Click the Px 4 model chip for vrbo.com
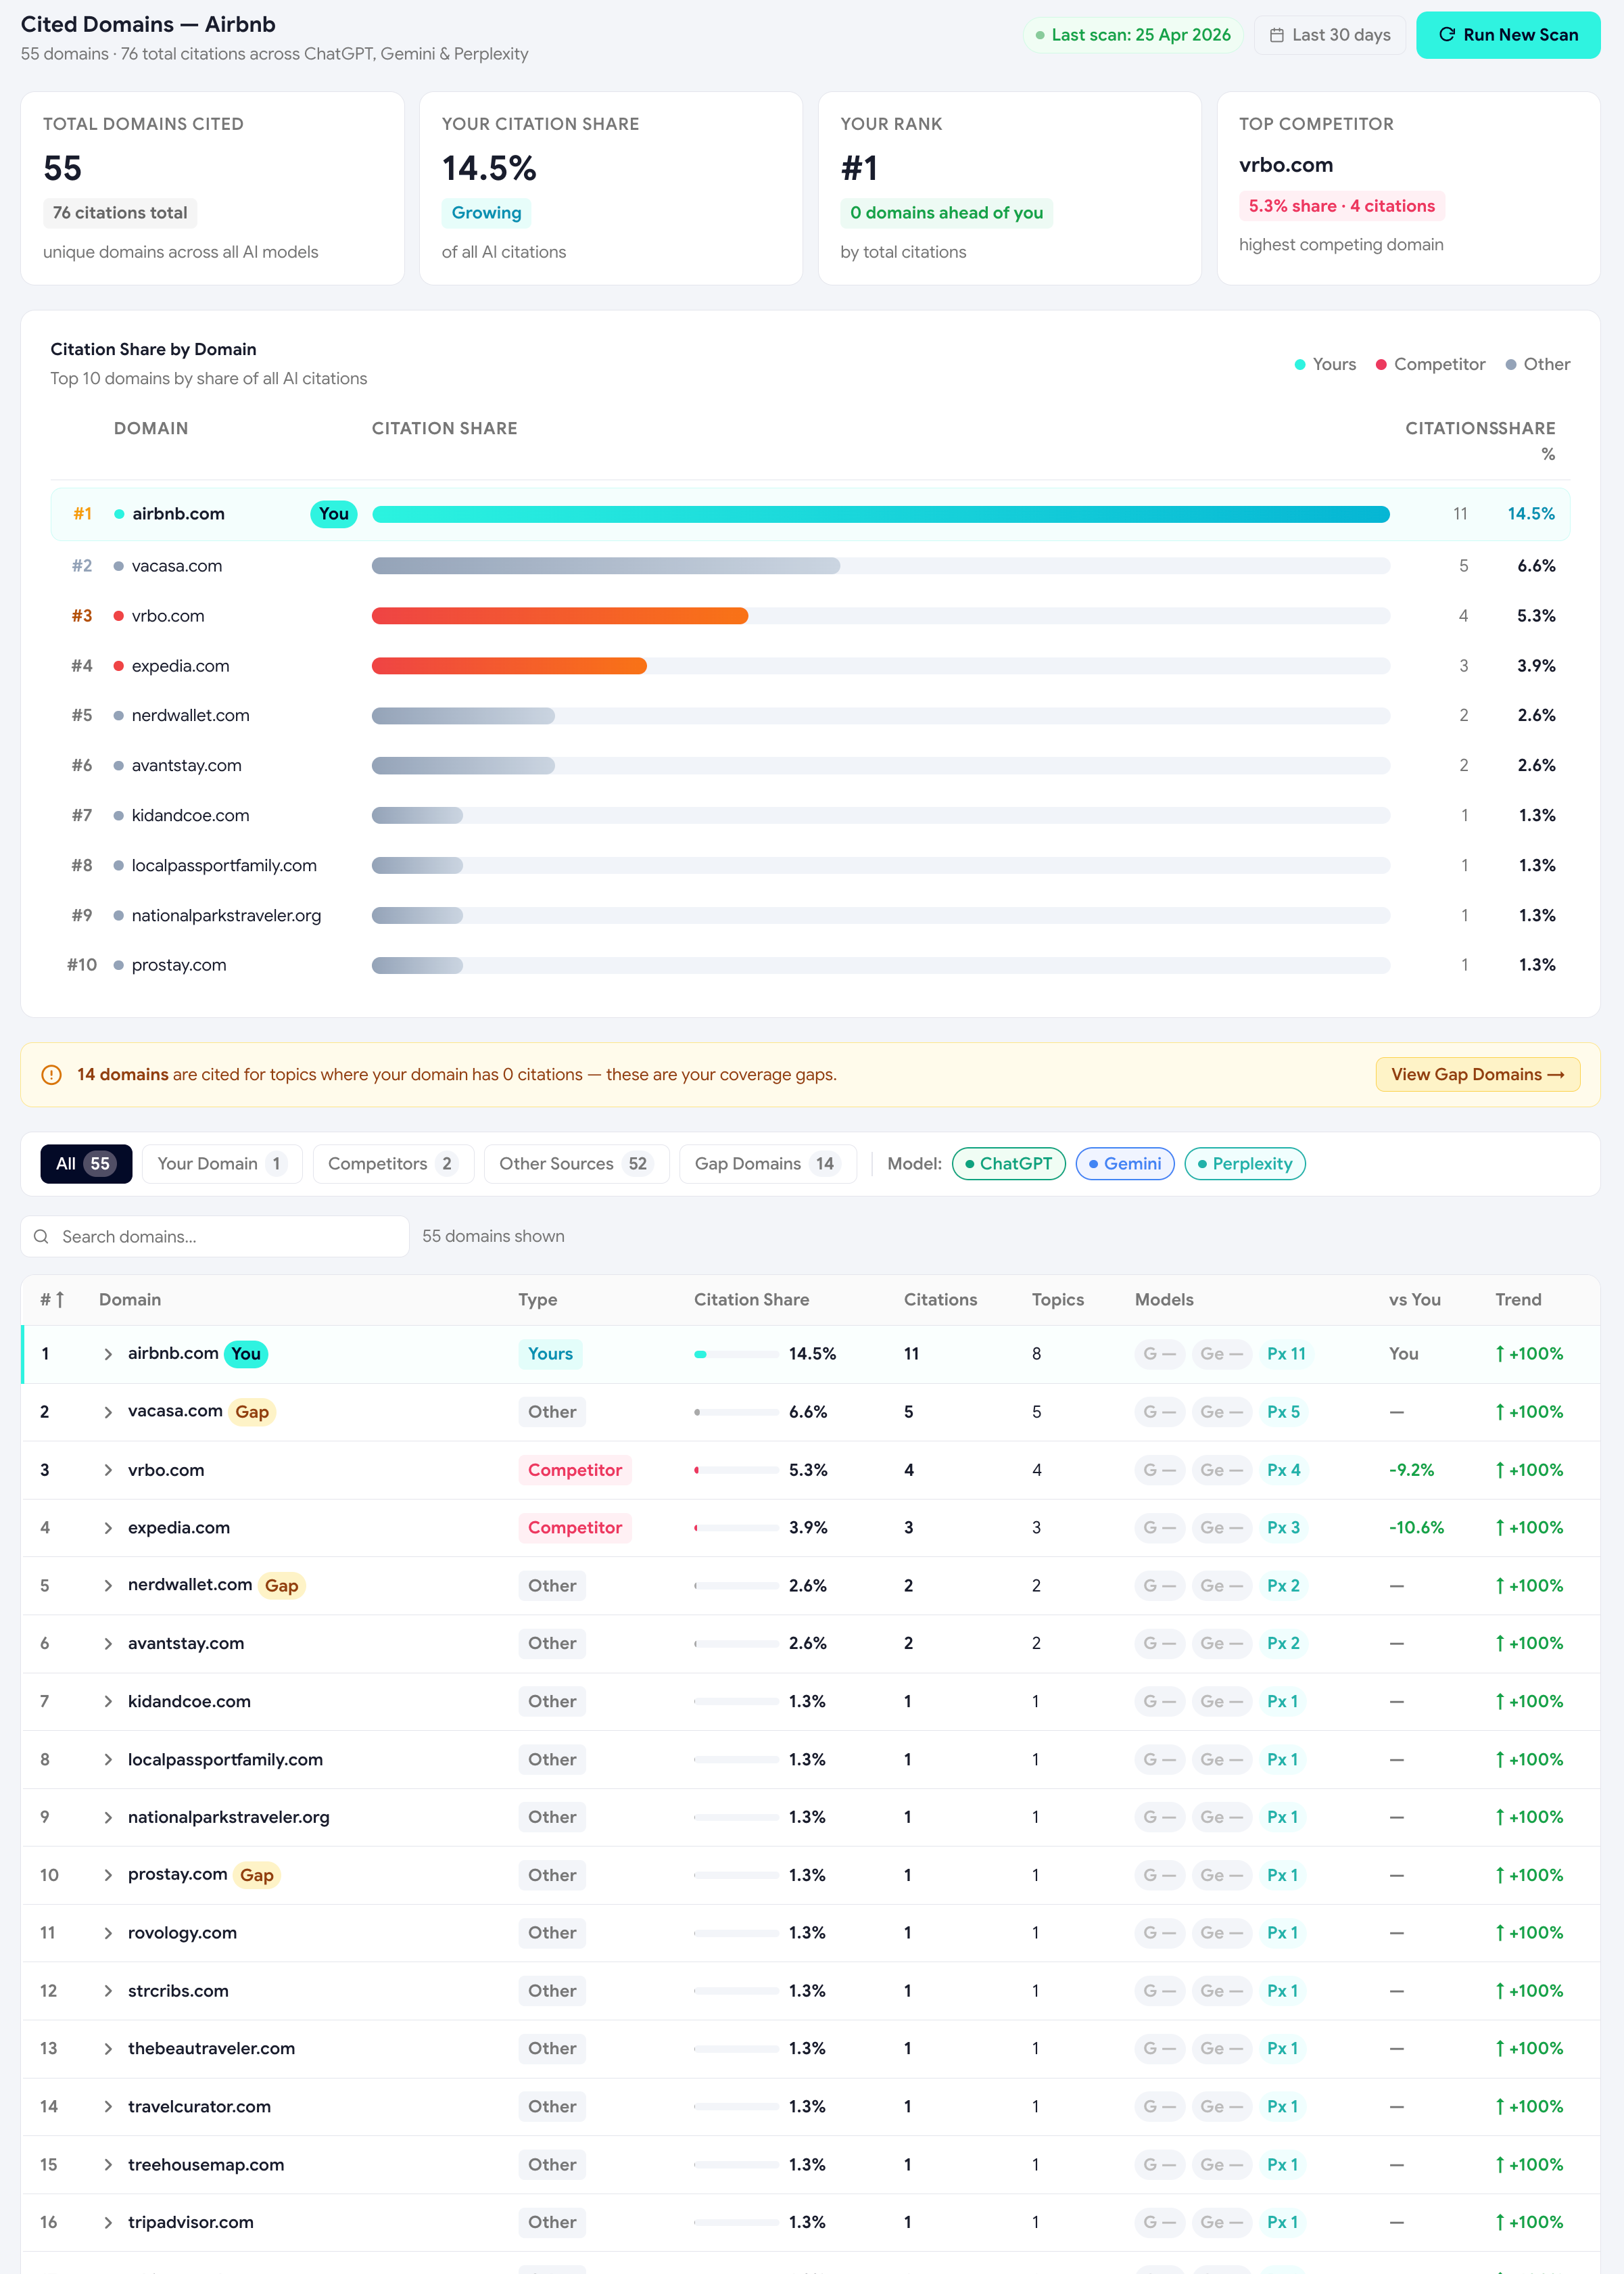 pyautogui.click(x=1283, y=1470)
